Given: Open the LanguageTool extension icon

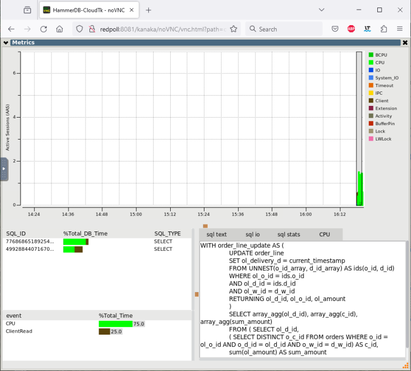Looking at the screenshot, I should pos(367,29).
